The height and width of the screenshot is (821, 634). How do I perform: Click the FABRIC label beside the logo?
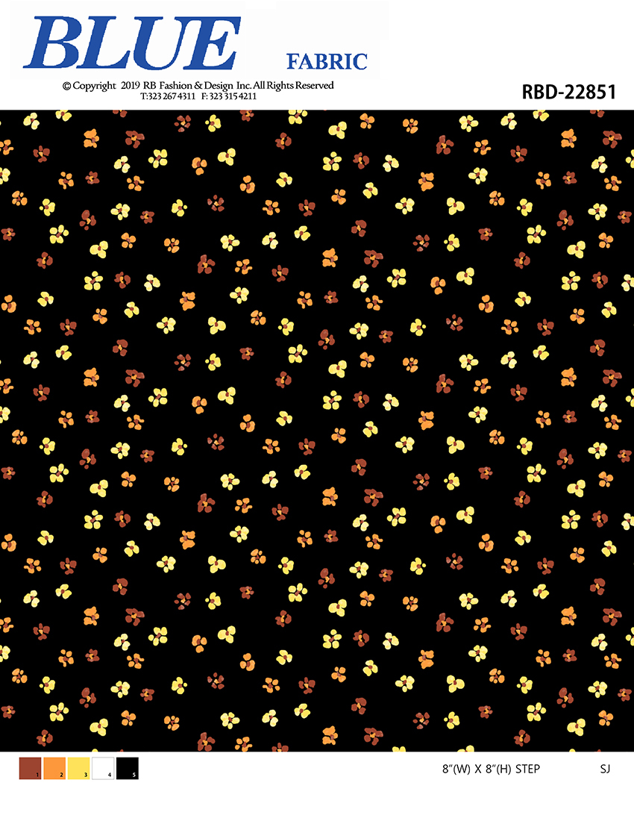(x=327, y=62)
